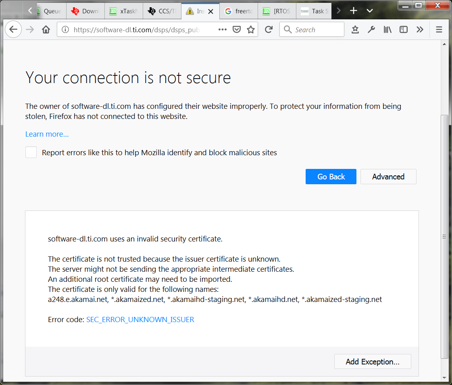Save page to Pocket icon
The width and height of the screenshot is (452, 385).
(237, 29)
